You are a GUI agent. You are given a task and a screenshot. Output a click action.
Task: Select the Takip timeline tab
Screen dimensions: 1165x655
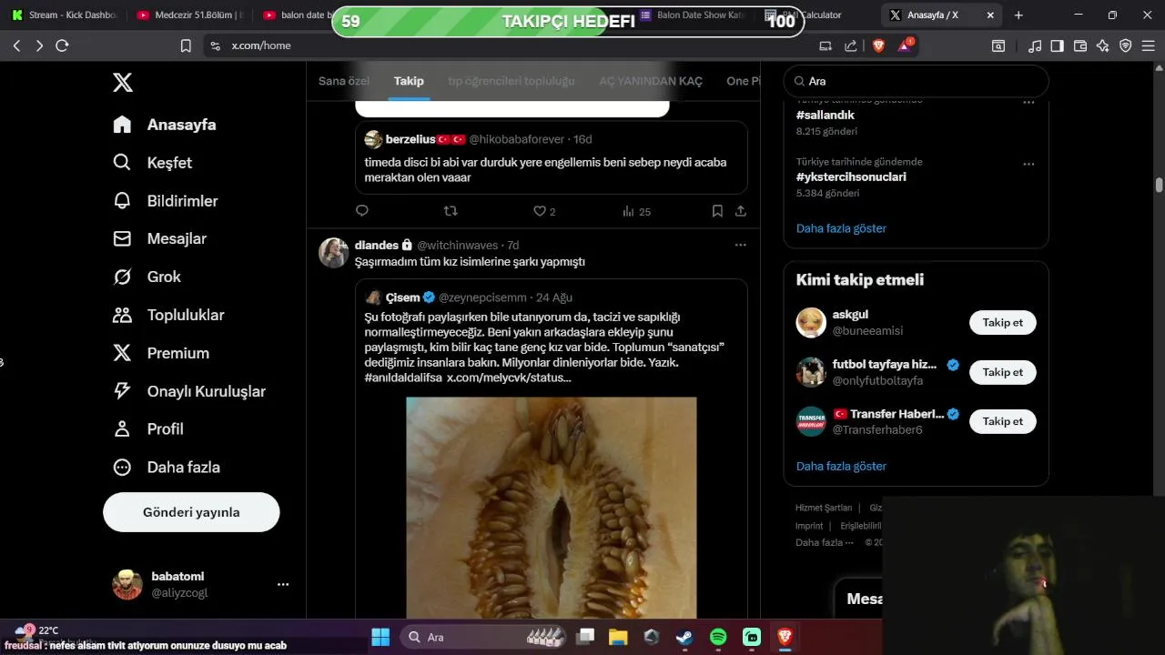[409, 81]
